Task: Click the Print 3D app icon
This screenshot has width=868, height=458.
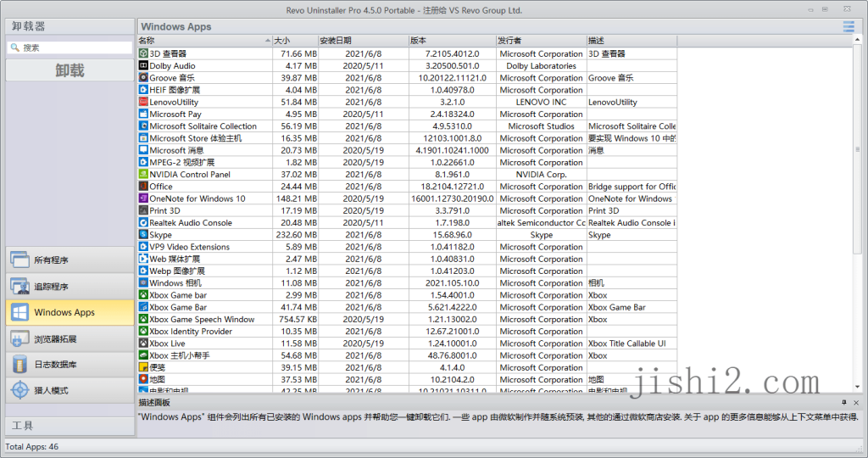Action: click(x=143, y=210)
